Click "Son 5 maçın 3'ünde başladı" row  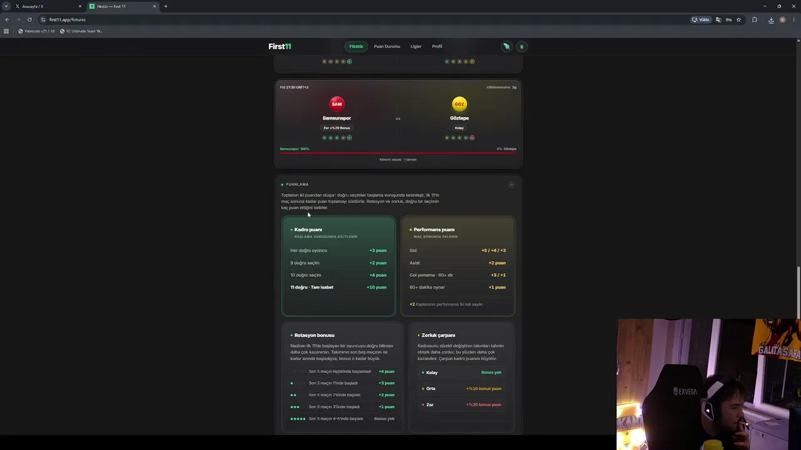tap(342, 407)
